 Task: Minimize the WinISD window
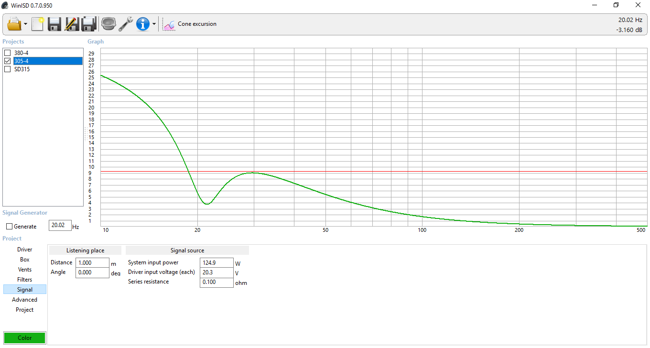pyautogui.click(x=595, y=5)
